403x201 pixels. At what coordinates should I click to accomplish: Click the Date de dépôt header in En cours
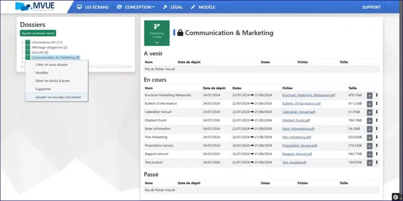point(214,88)
